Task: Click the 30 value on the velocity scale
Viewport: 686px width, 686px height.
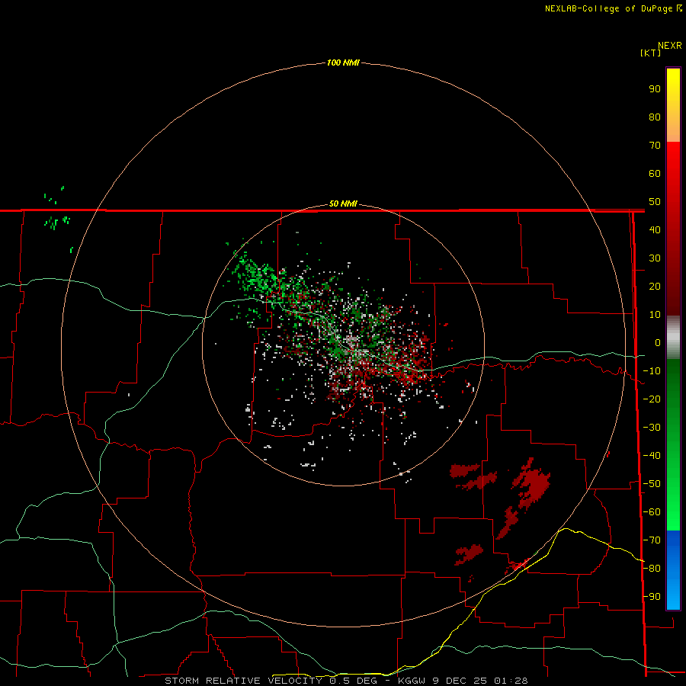Action: [655, 258]
